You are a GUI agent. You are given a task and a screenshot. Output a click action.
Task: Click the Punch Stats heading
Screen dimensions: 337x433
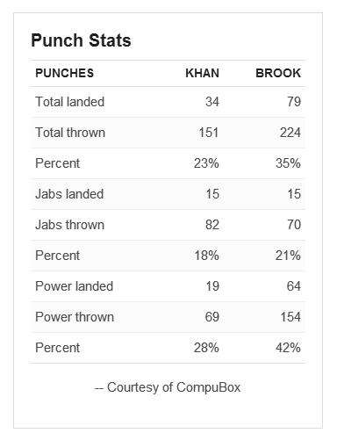[x=81, y=40]
